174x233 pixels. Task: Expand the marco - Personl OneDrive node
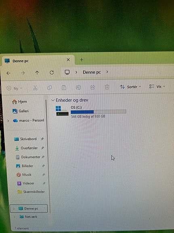point(8,121)
